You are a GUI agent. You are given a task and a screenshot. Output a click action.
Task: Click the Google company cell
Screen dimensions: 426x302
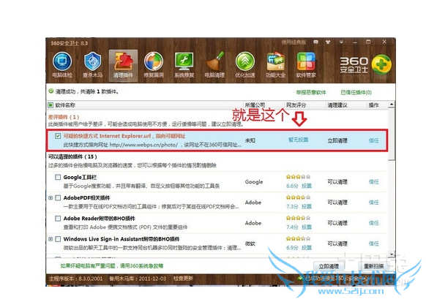point(254,182)
